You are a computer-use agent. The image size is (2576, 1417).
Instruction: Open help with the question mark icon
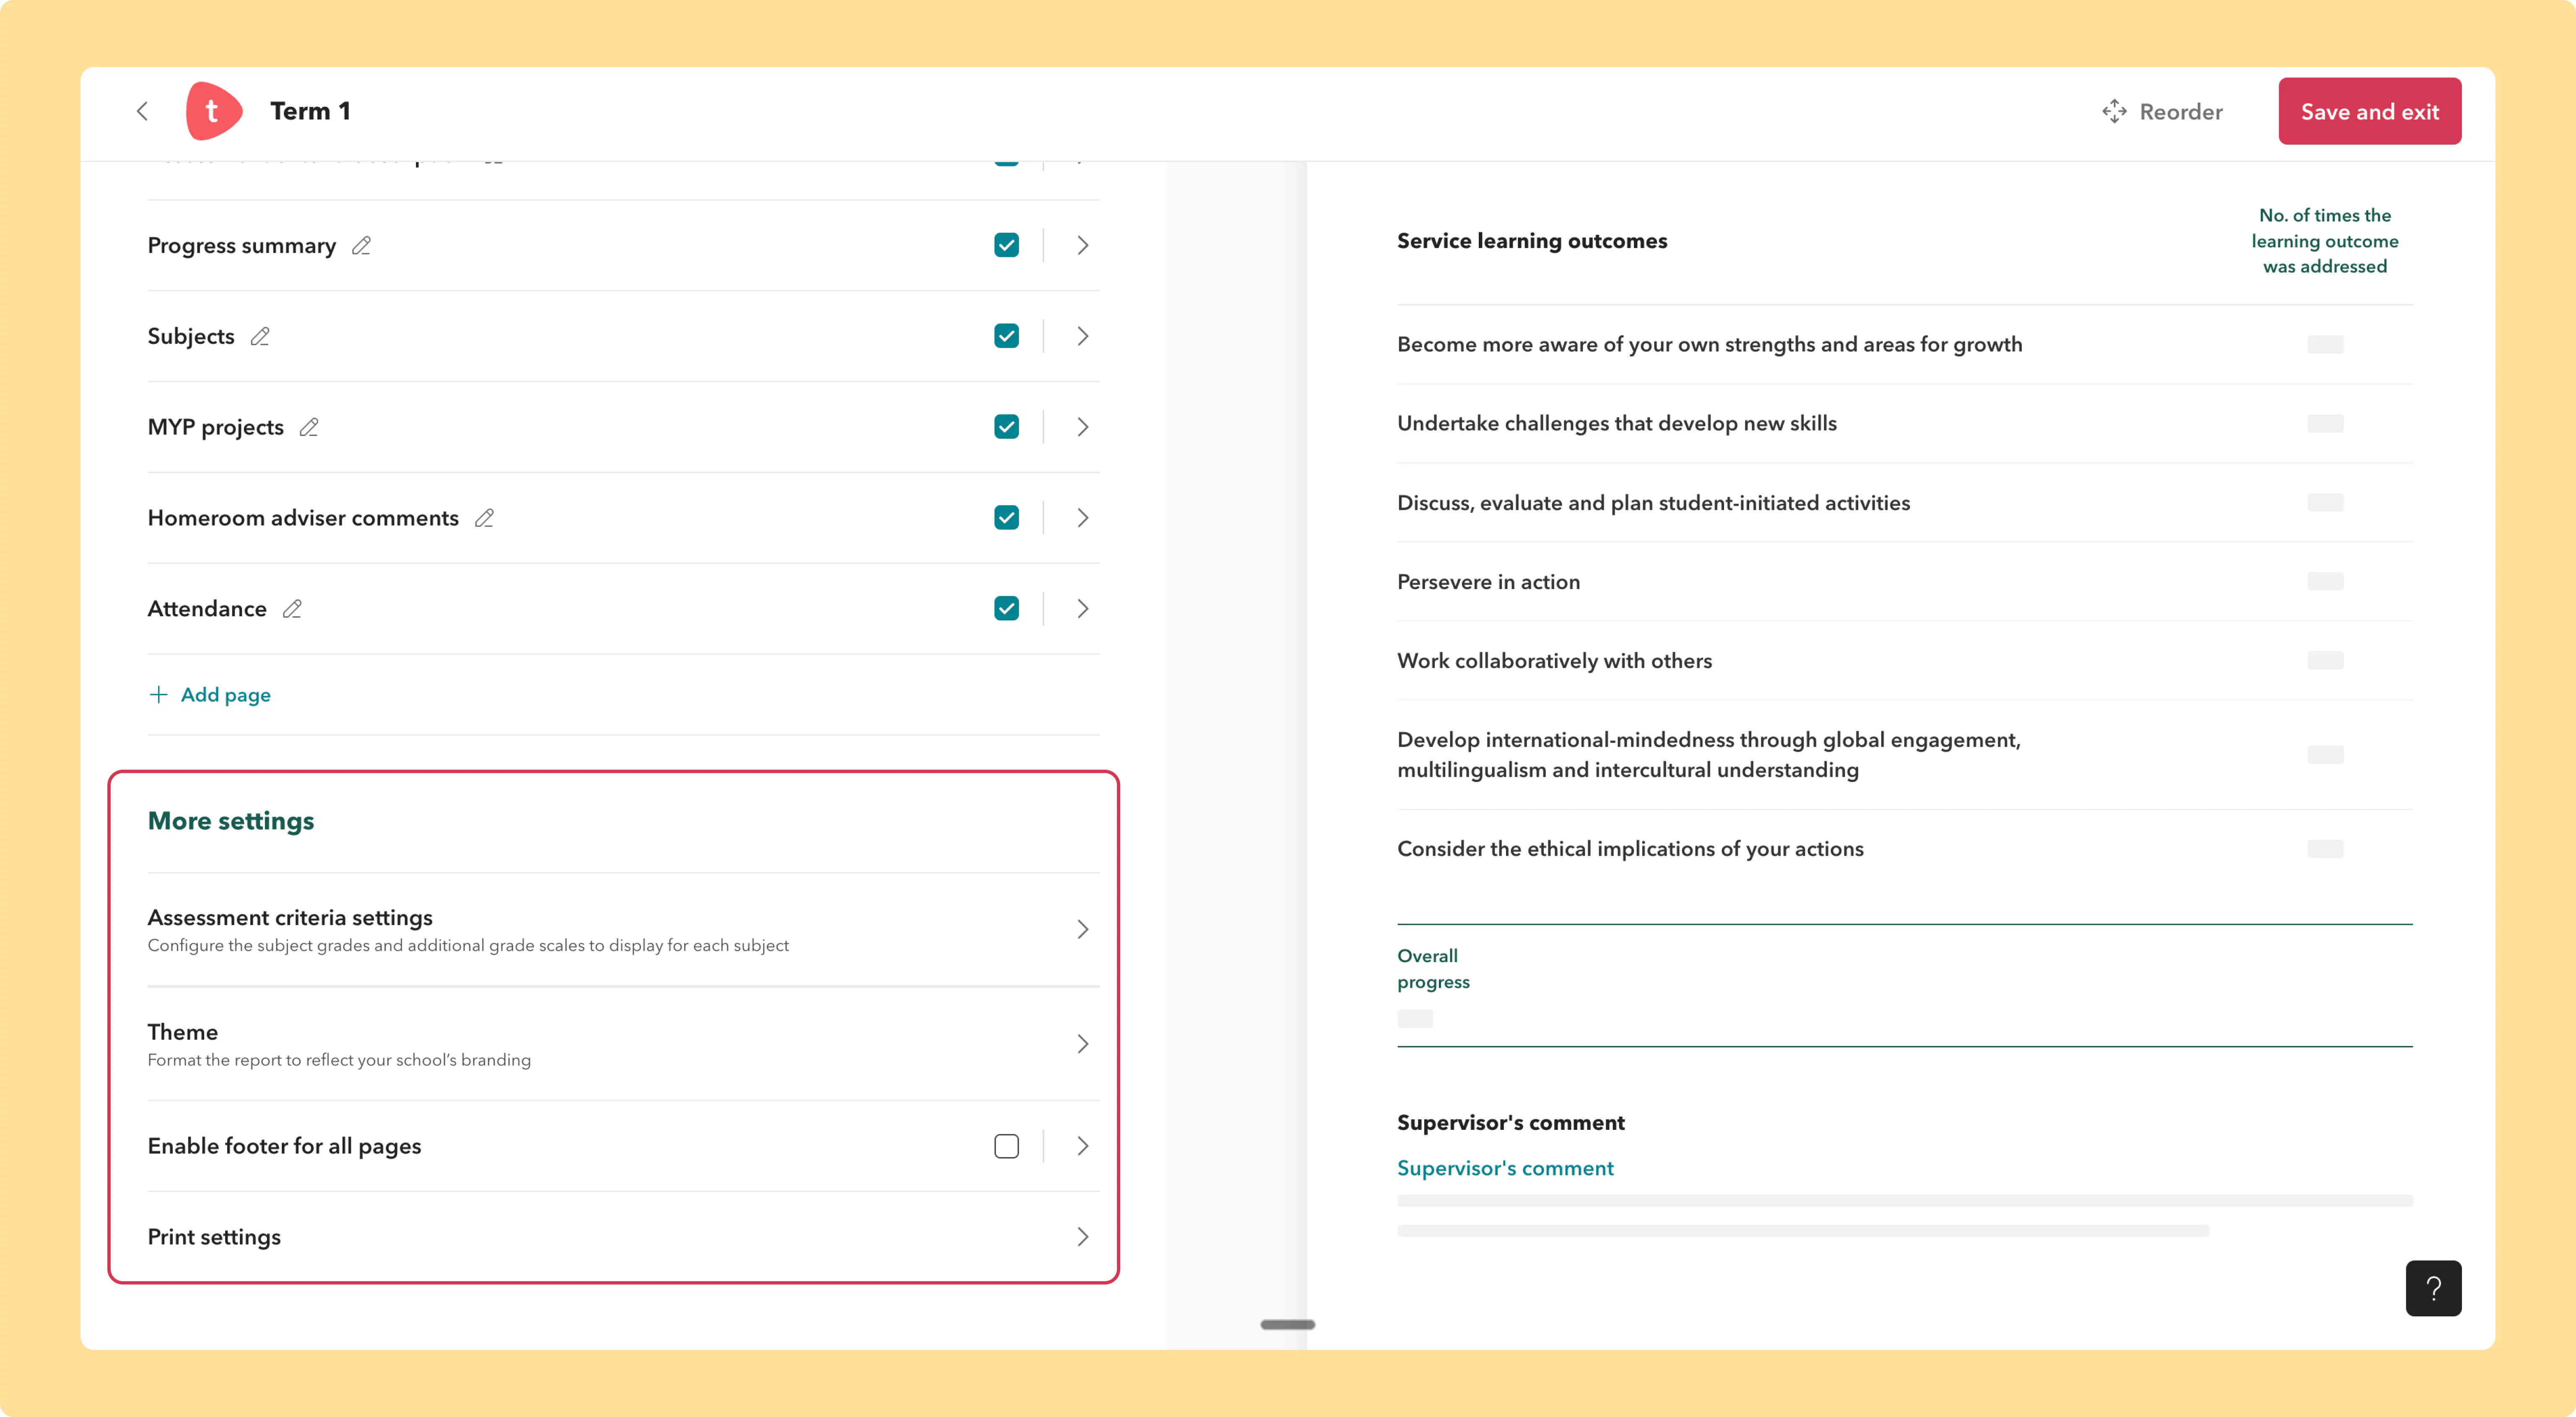[x=2433, y=1288]
